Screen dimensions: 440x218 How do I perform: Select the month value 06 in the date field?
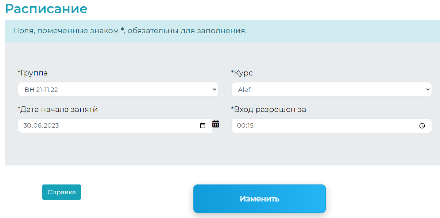pos(36,126)
